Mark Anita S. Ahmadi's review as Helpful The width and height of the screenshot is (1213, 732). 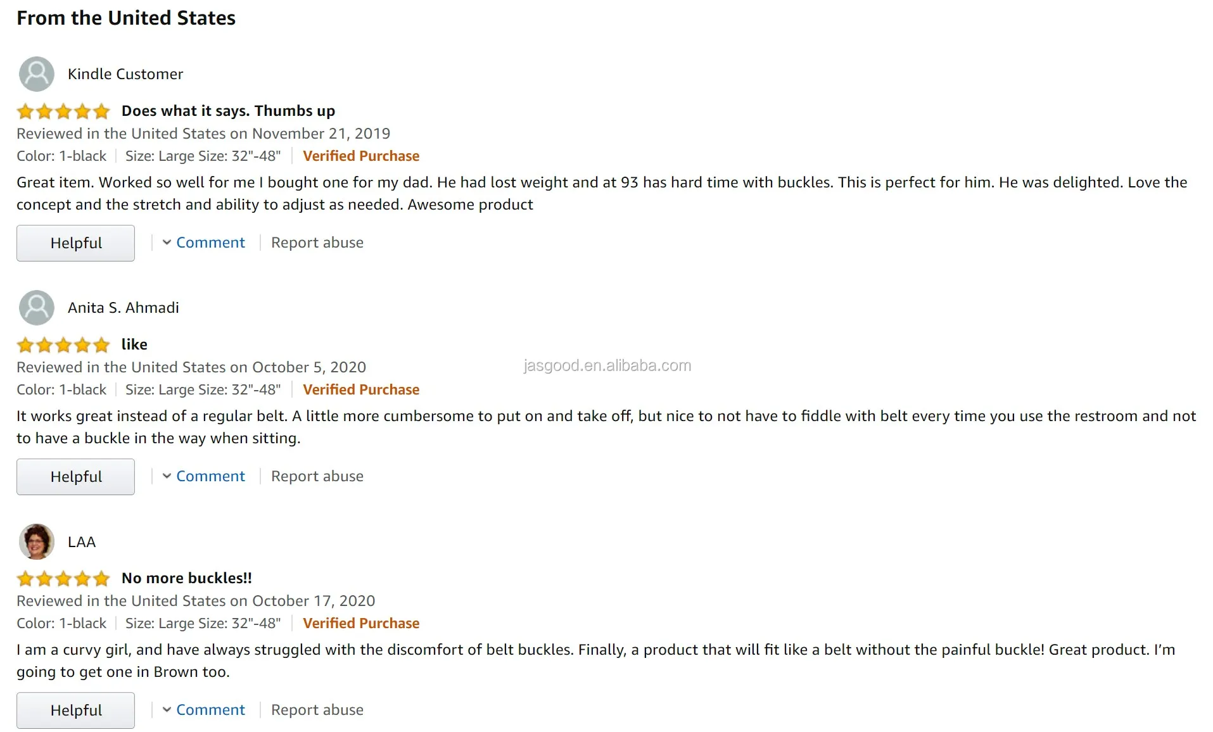pos(75,477)
